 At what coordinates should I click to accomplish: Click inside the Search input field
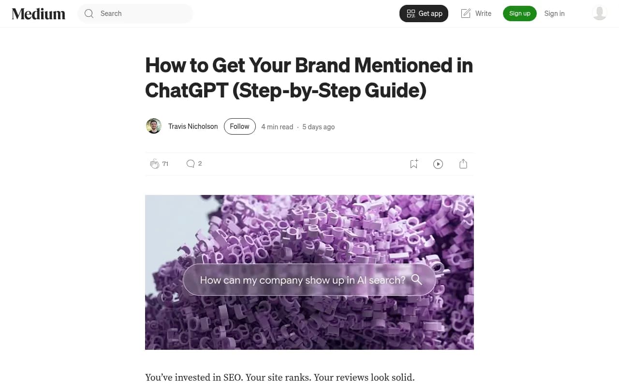point(135,14)
